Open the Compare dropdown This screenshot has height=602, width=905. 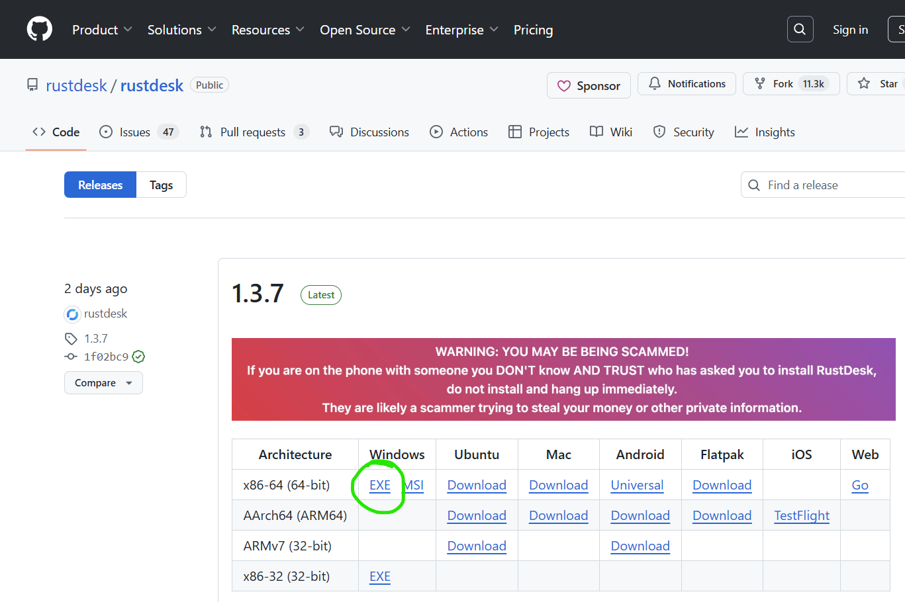[x=103, y=383]
